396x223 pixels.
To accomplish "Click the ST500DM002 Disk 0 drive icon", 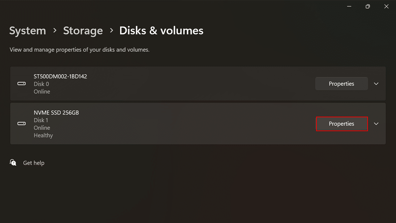I will pos(21,84).
